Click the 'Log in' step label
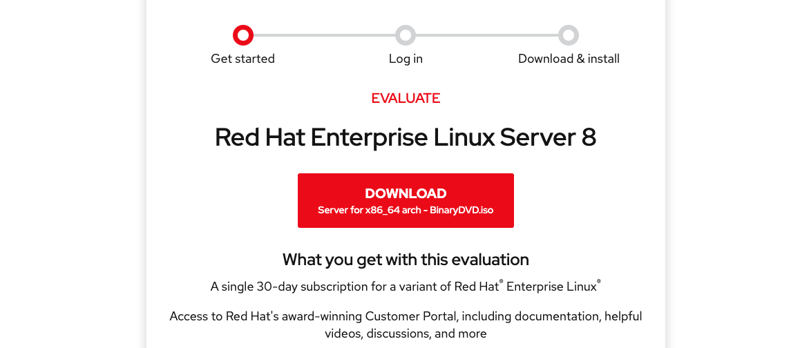Image resolution: width=809 pixels, height=348 pixels. 406,59
